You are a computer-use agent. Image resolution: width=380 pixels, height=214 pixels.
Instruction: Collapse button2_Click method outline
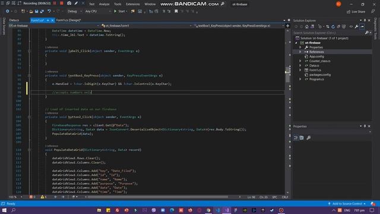click(x=29, y=117)
